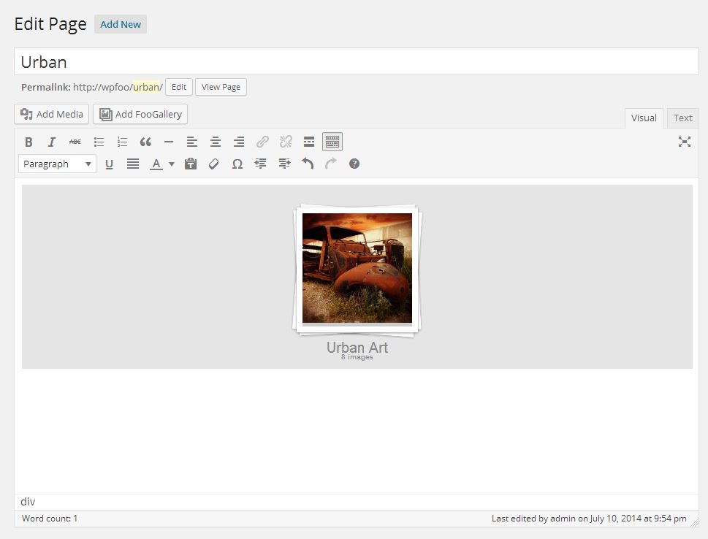Insert a link with the chain icon
The width and height of the screenshot is (708, 539).
point(262,141)
